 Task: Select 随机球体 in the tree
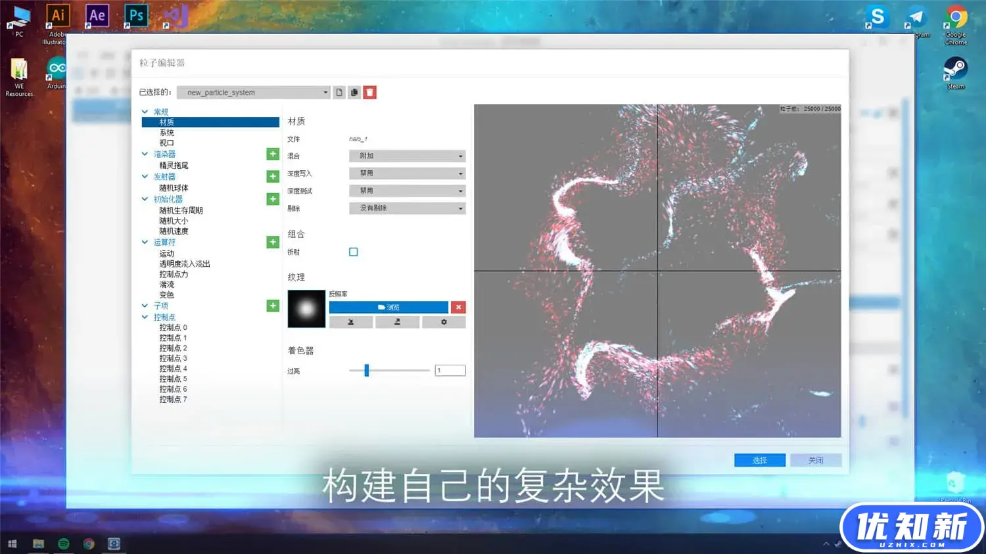[174, 188]
